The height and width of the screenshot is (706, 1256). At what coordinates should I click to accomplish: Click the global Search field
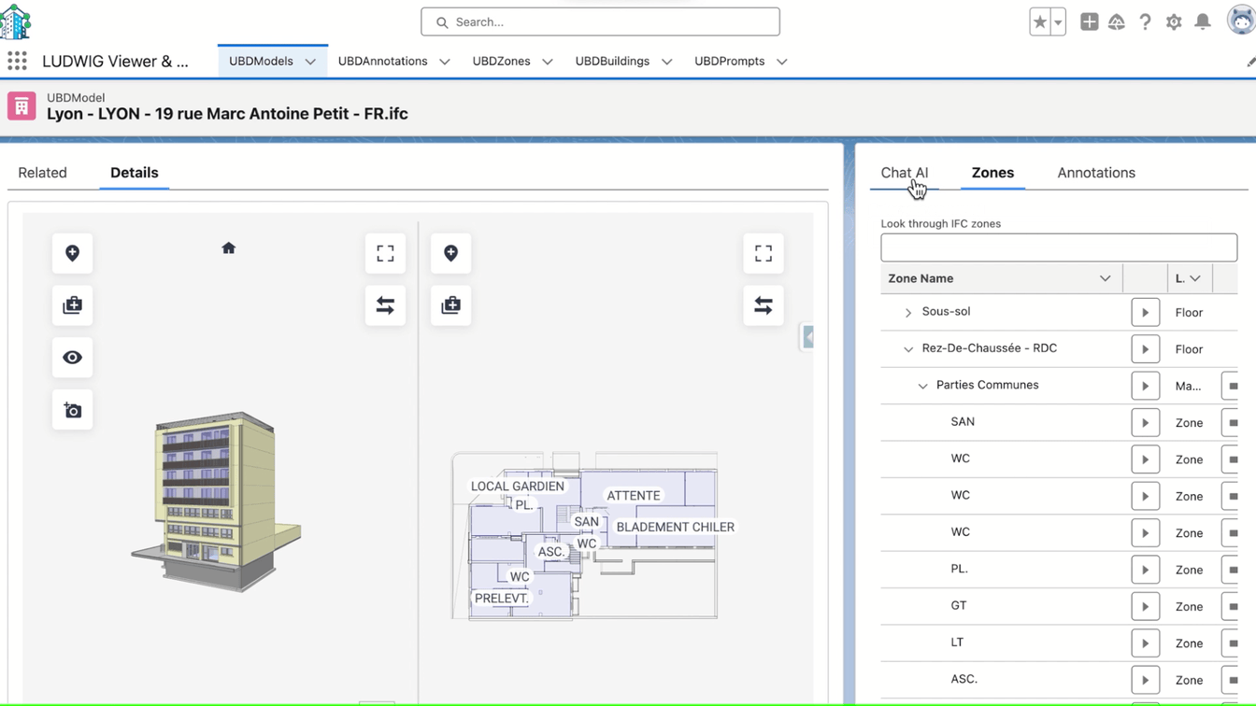(600, 21)
